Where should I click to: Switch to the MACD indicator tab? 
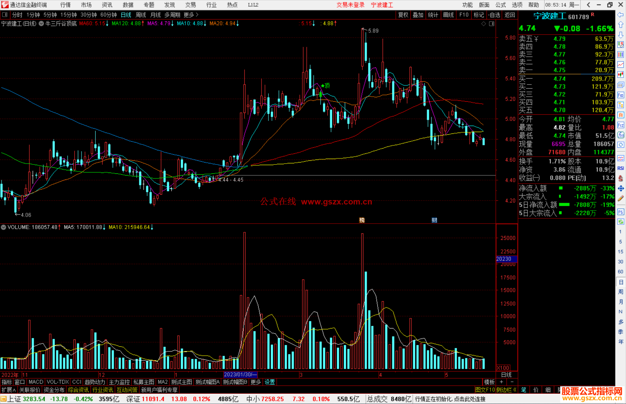click(x=36, y=382)
